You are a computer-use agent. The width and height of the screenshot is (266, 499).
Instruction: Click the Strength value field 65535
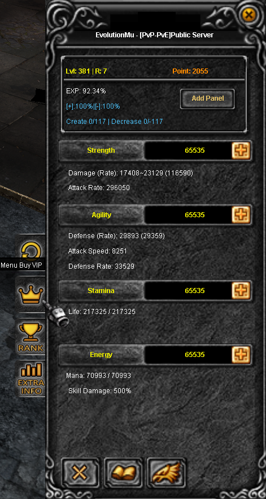(189, 150)
